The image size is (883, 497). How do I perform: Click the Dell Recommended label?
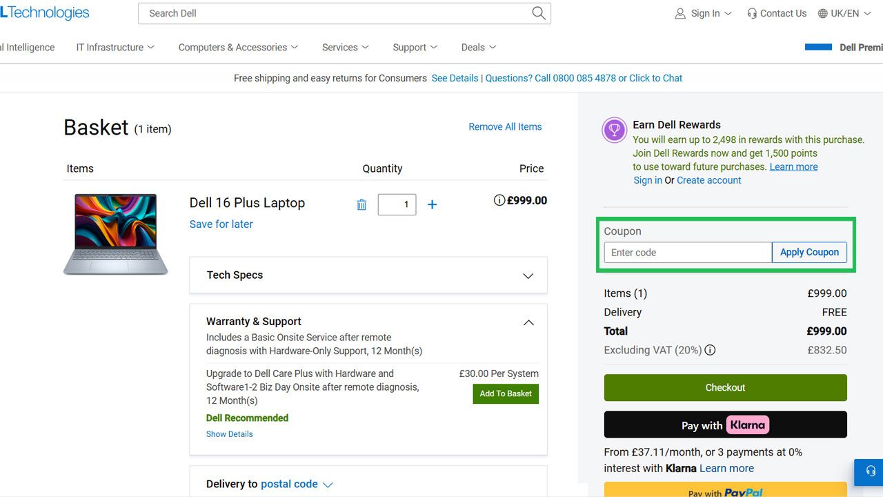pos(247,418)
